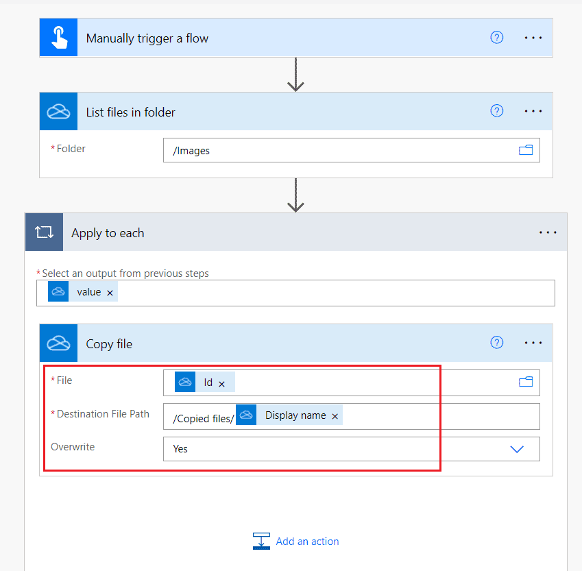Click the Display name token
The width and height of the screenshot is (582, 571).
[x=289, y=415]
